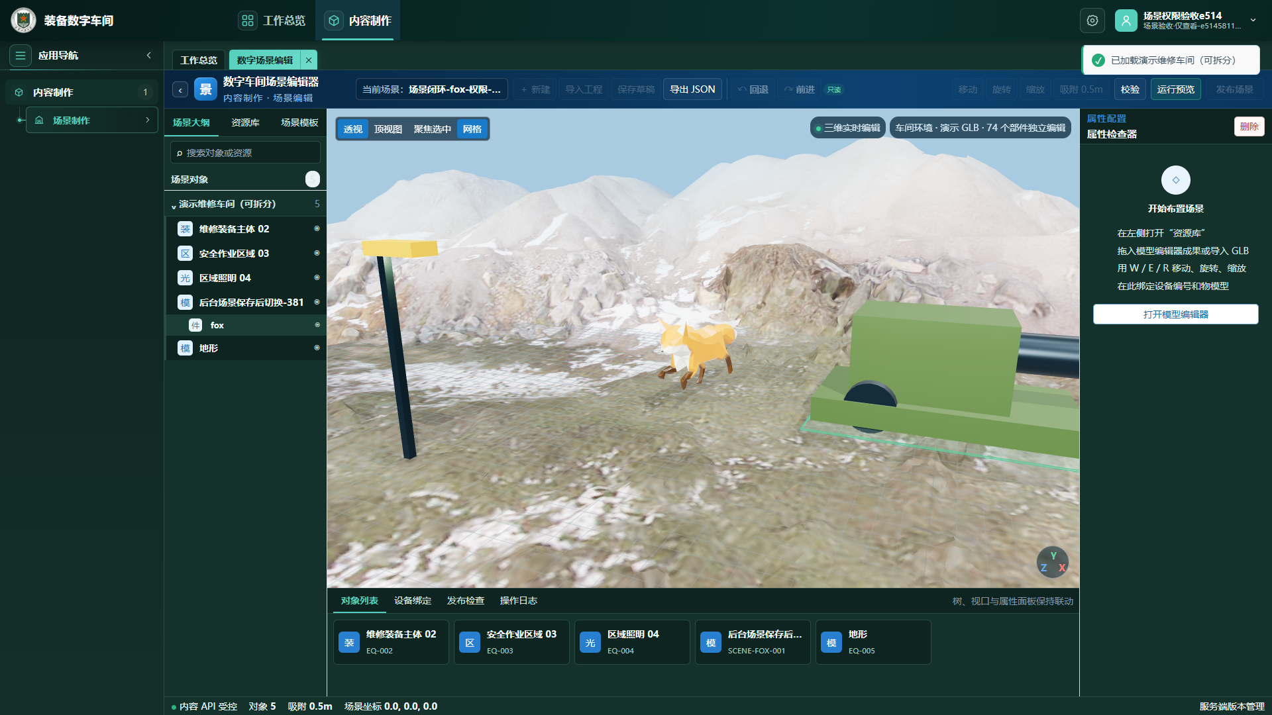Switch to the 对象列表 bottom tab
This screenshot has height=715, width=1272.
point(360,601)
